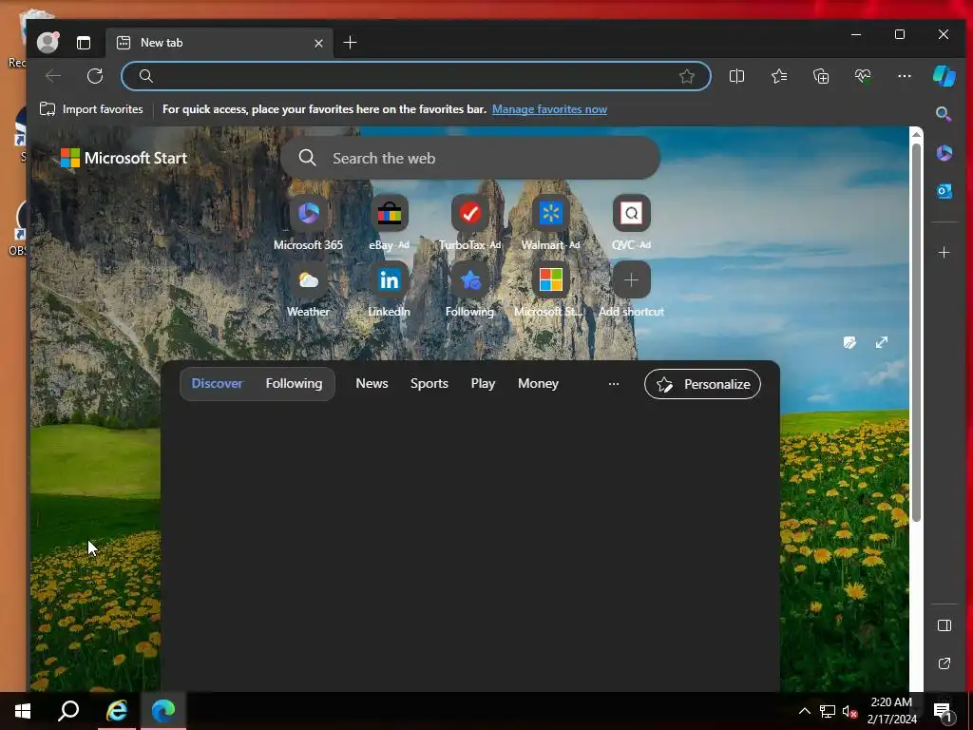Edit the page background image icon
The height and width of the screenshot is (730, 973).
(849, 342)
